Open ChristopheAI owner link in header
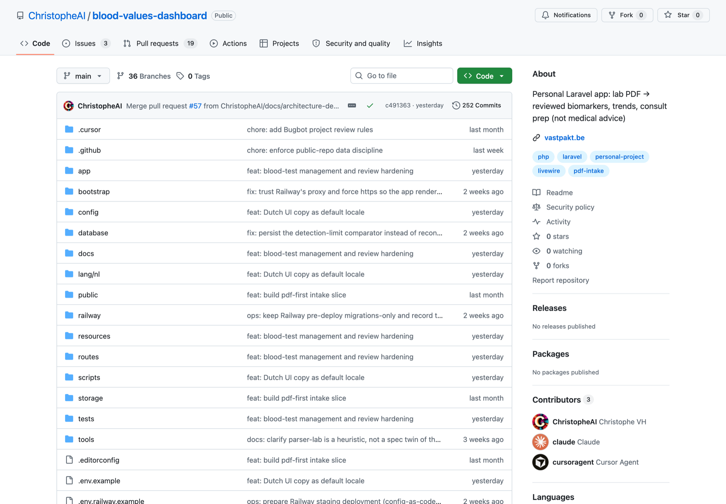 (57, 16)
